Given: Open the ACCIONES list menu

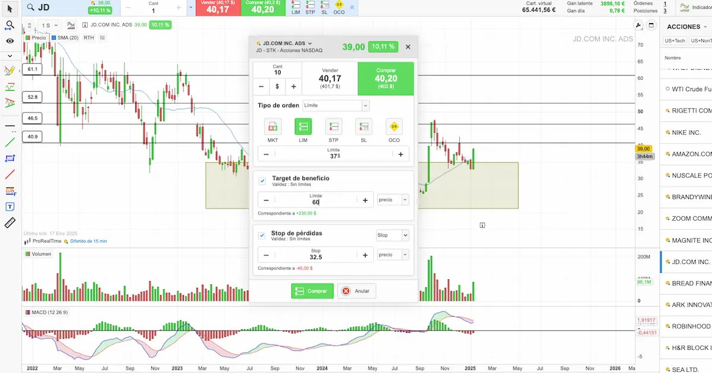Looking at the screenshot, I should (687, 27).
